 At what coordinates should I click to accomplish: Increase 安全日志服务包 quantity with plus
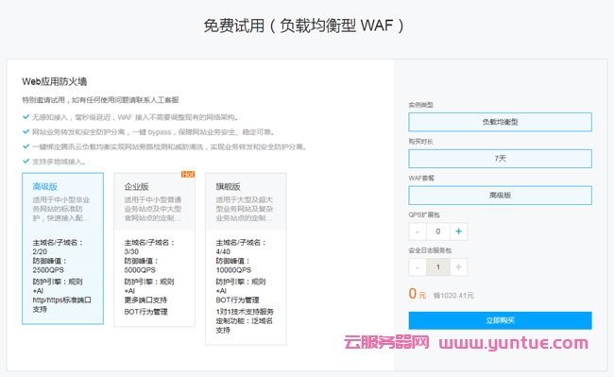(458, 267)
